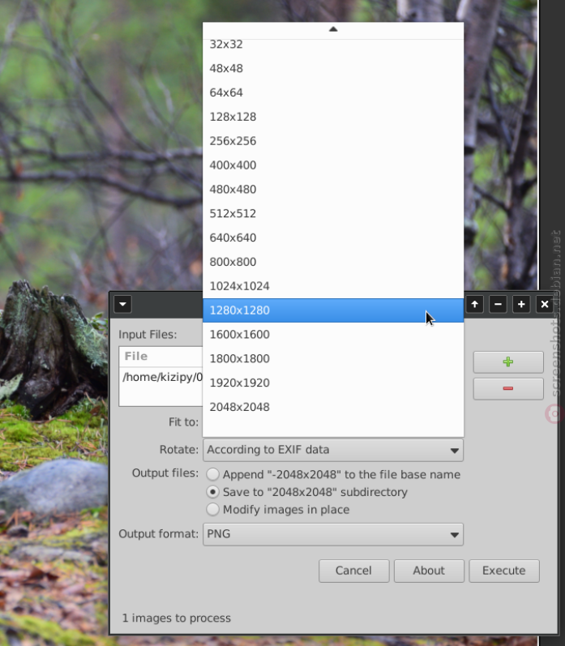
Task: Choose 128x128 from the size list
Action: 333,117
